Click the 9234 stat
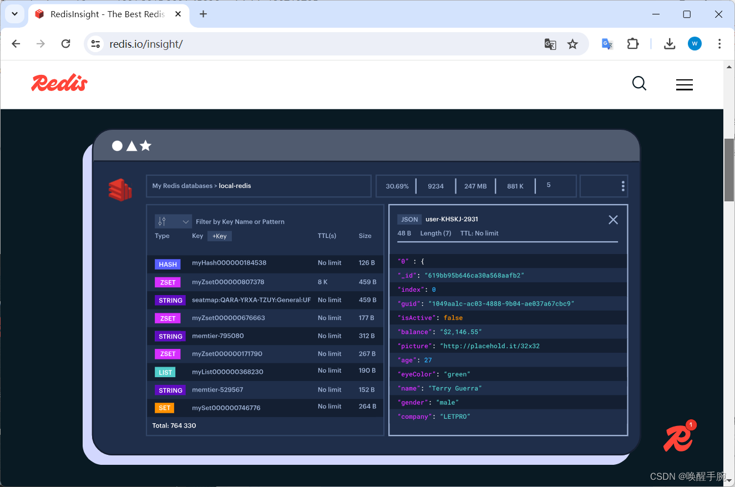Screen dimensions: 735x487 coord(435,186)
